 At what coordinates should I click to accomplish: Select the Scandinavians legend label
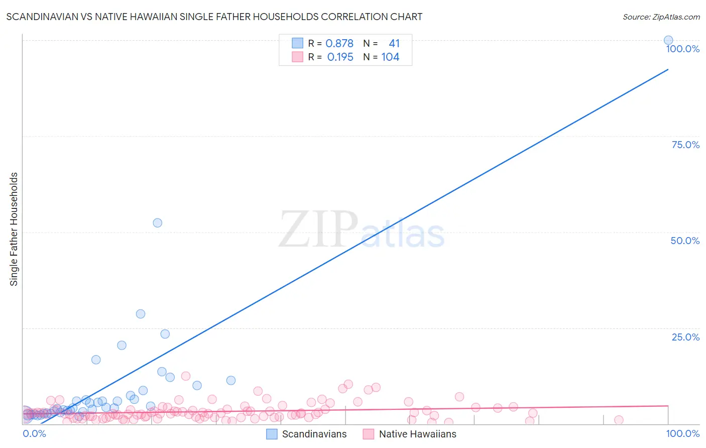tap(314, 434)
